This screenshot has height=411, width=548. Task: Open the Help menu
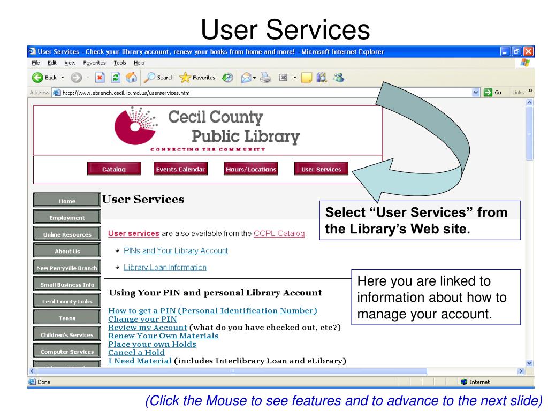pos(139,63)
